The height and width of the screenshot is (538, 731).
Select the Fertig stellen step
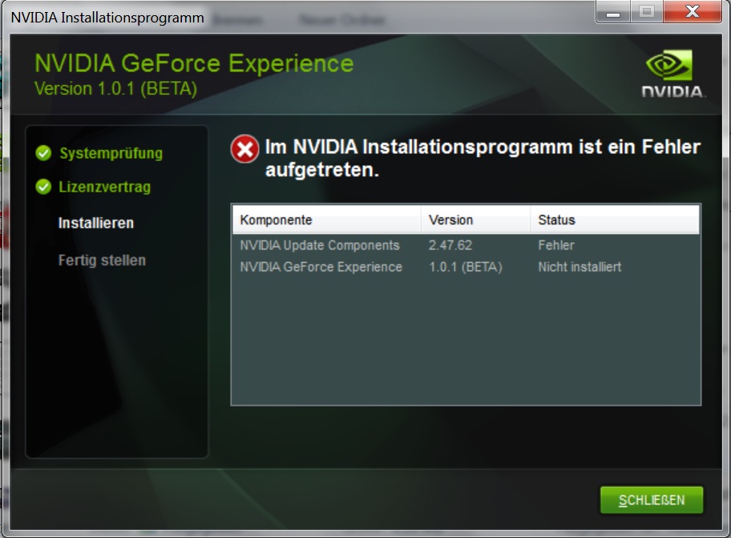pos(102,261)
